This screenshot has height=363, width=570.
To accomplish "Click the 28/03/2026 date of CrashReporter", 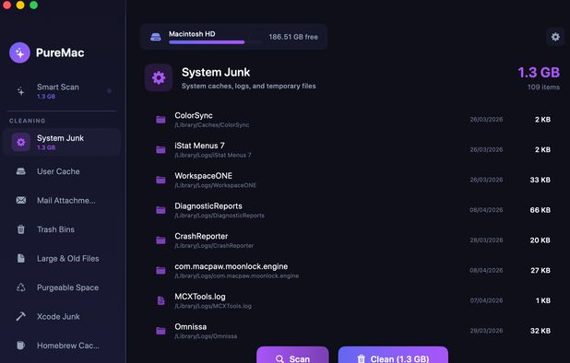I will coord(486,240).
